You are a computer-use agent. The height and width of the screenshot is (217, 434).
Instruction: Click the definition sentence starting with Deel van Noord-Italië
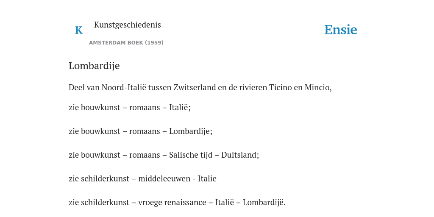(x=200, y=87)
